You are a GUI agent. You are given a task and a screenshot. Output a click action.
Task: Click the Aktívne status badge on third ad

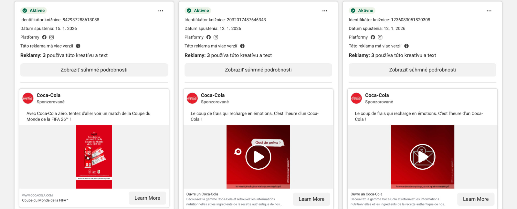coord(362,11)
